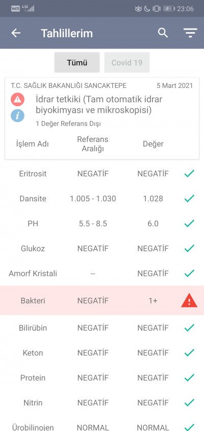The height and width of the screenshot is (431, 204).
Task: Tap the Değer column header
Action: (x=153, y=144)
